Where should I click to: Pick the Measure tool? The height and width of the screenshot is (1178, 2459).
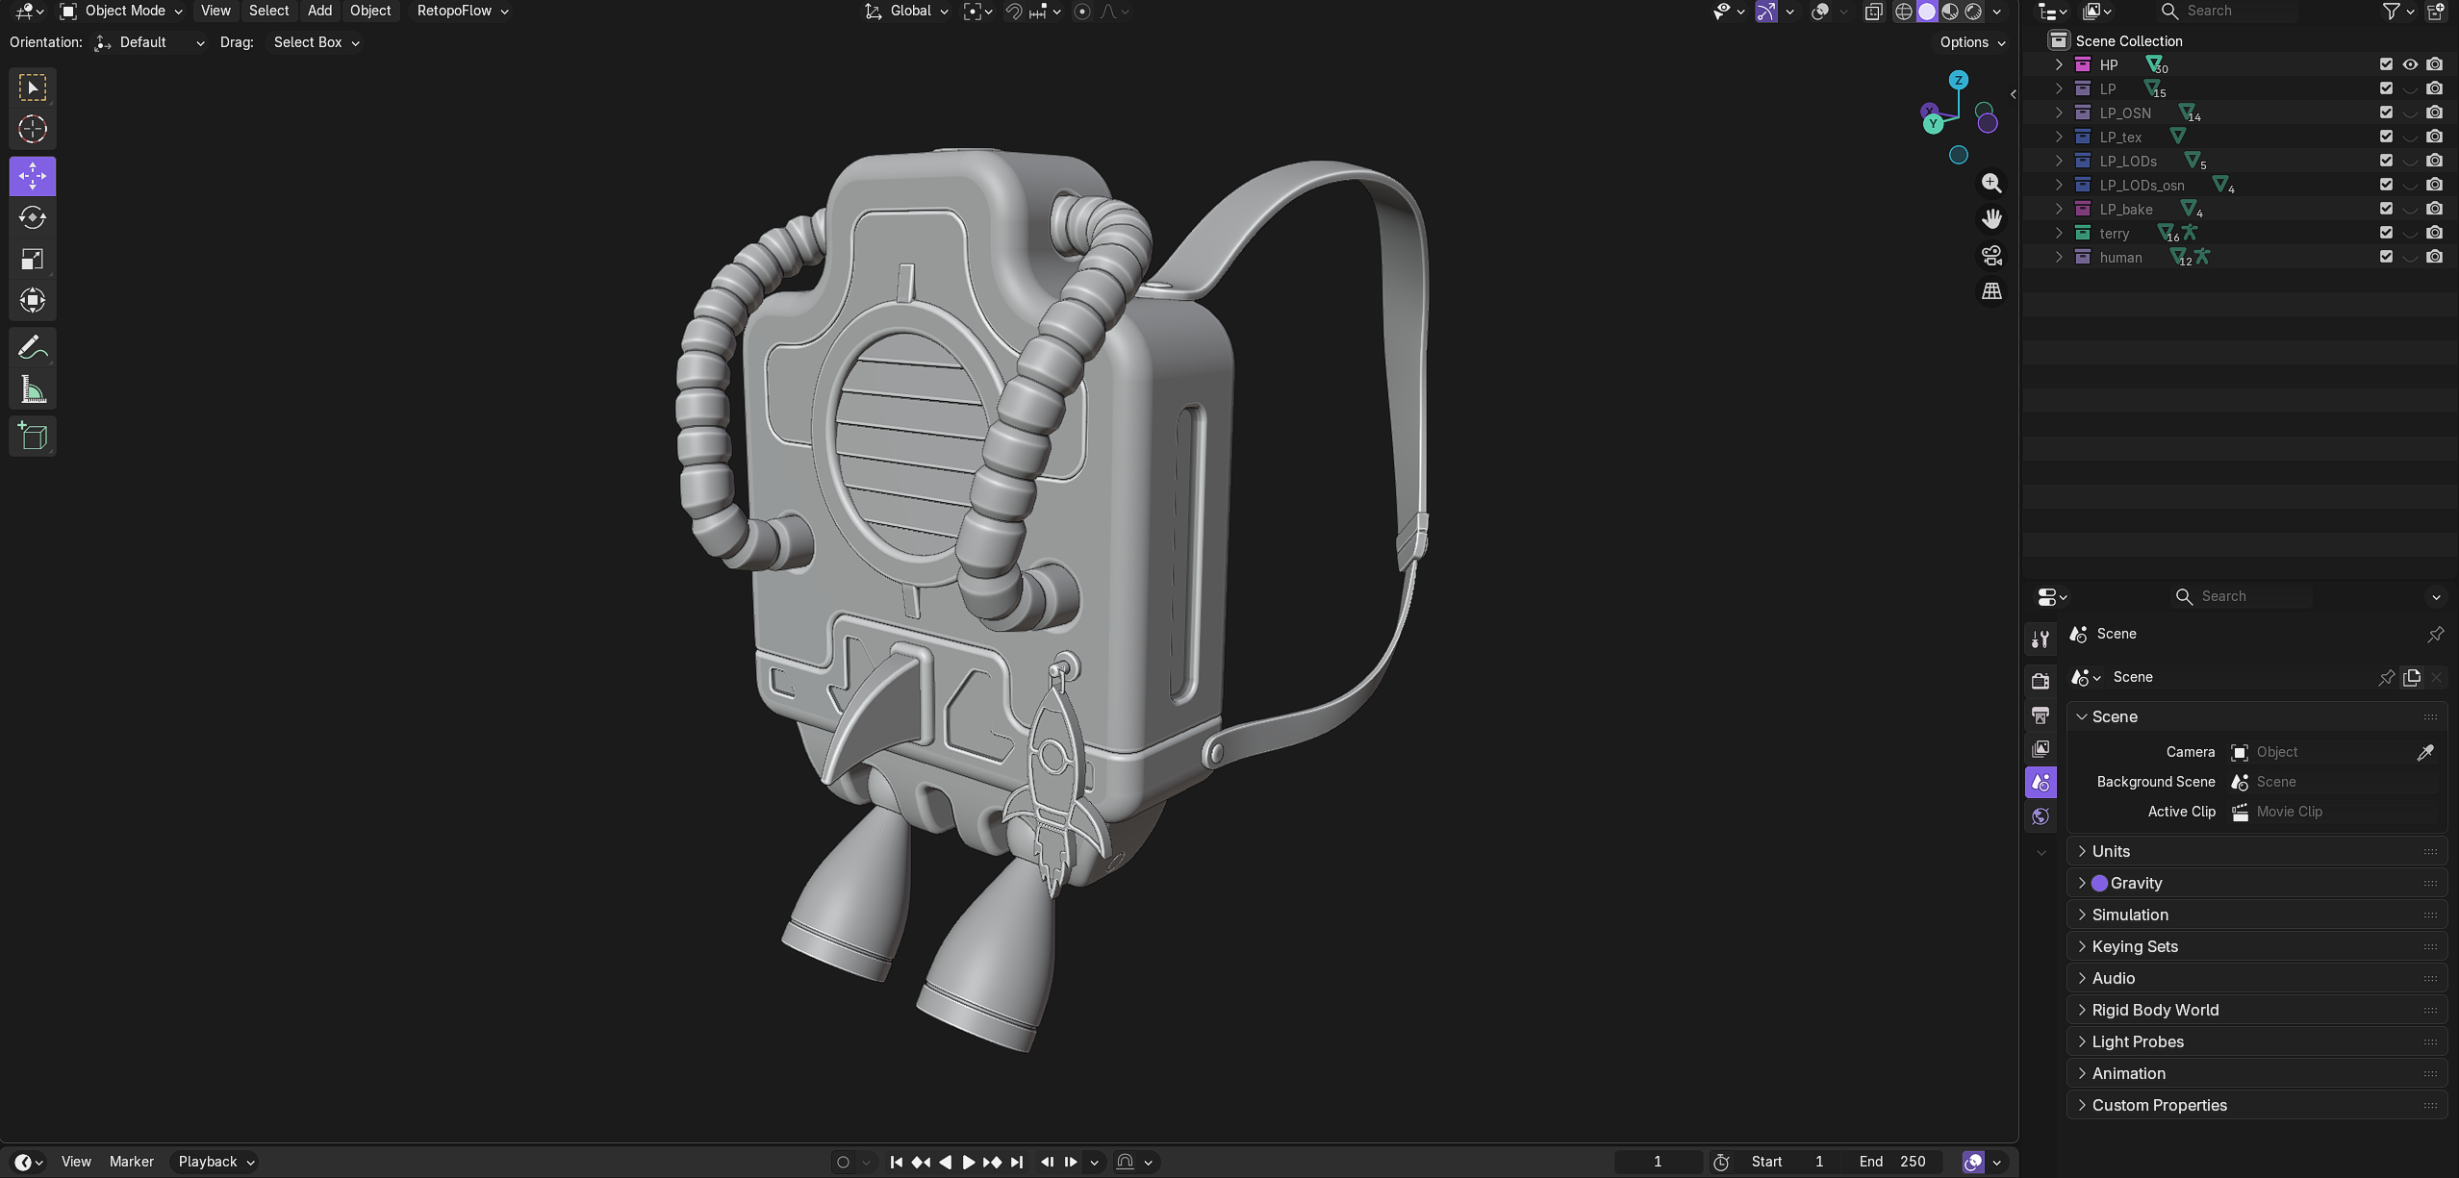[x=32, y=389]
